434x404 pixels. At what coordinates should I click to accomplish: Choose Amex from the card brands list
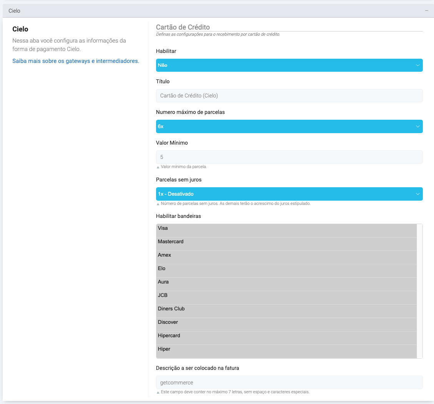(286, 255)
